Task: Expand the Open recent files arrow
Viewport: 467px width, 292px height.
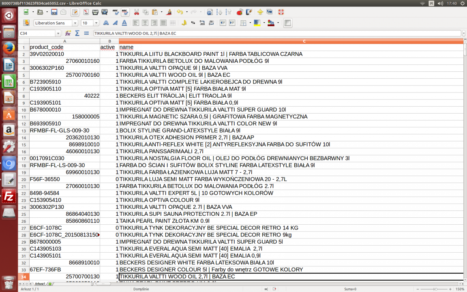Action: click(x=47, y=12)
